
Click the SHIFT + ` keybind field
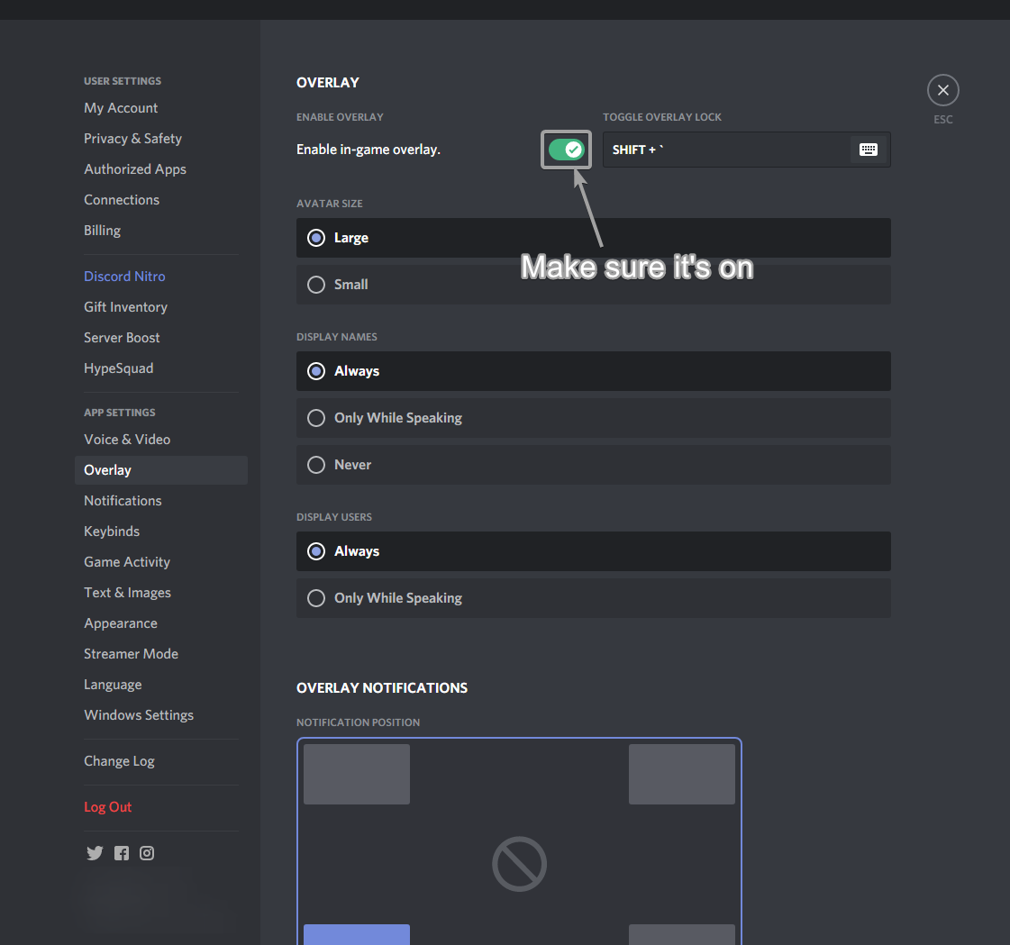click(x=747, y=150)
